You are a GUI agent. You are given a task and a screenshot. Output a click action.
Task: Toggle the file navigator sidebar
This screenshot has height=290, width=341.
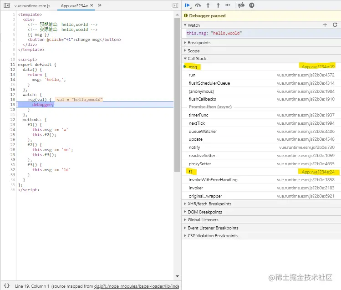click(7, 5)
